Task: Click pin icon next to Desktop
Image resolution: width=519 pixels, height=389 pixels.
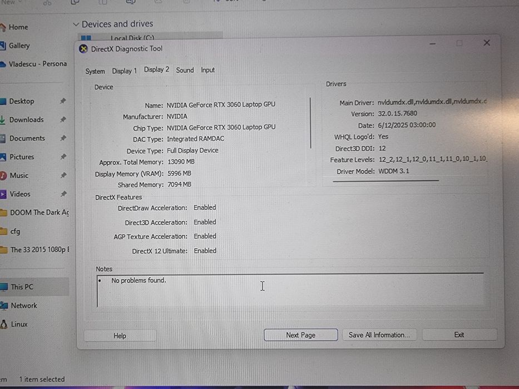Action: (63, 101)
